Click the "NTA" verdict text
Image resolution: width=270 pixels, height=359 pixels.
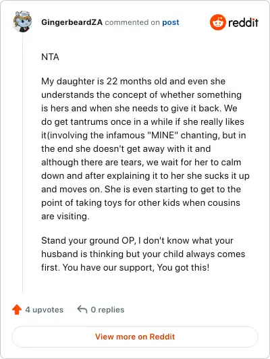(50, 57)
